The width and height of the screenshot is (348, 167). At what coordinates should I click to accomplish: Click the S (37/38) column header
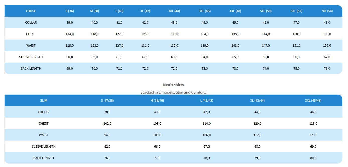[x=107, y=100]
